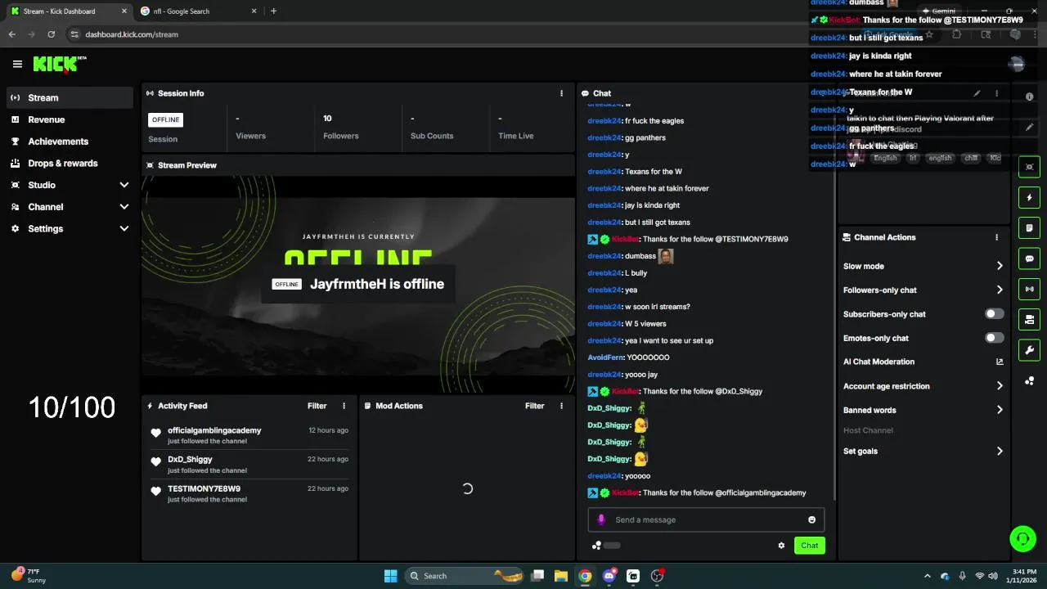Expand Banned words settings
The width and height of the screenshot is (1047, 589).
[1000, 410]
